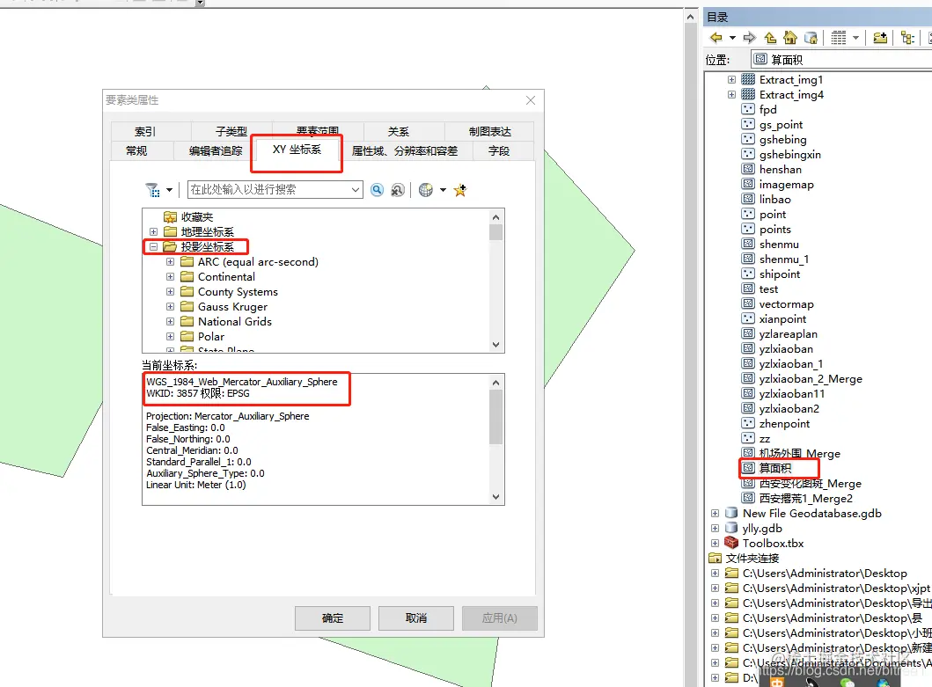
Task: Switch to the 字段 tab
Action: click(x=499, y=151)
